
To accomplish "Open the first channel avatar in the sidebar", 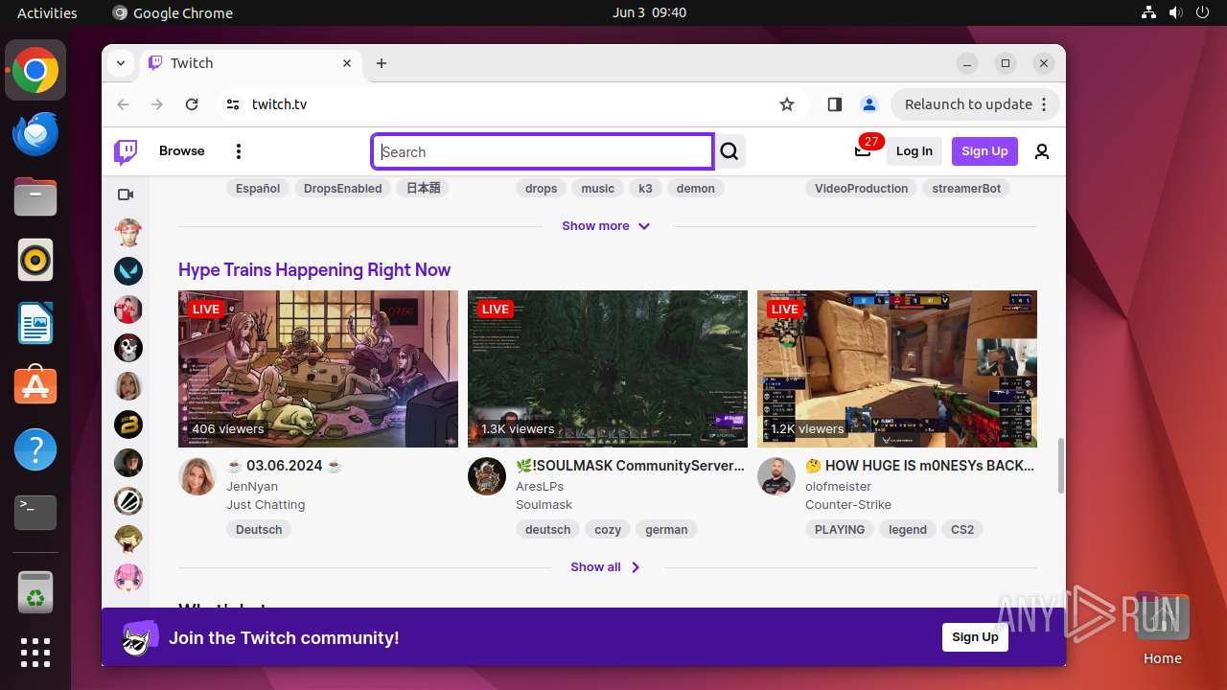I will 128,233.
